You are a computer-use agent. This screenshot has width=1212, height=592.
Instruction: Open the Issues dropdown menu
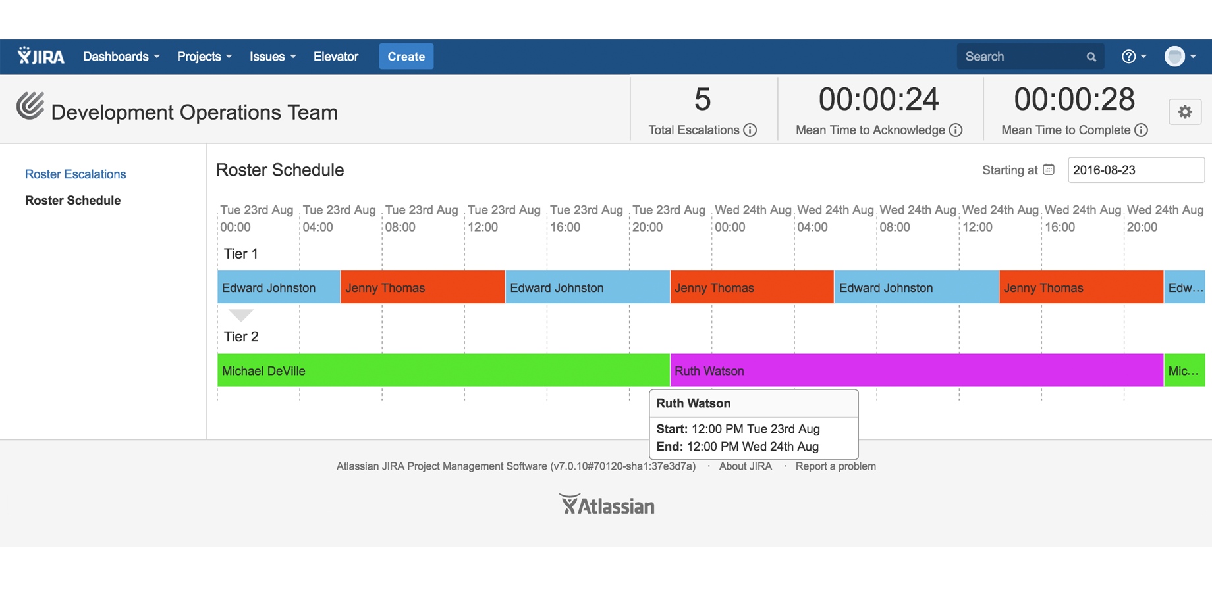pyautogui.click(x=273, y=57)
